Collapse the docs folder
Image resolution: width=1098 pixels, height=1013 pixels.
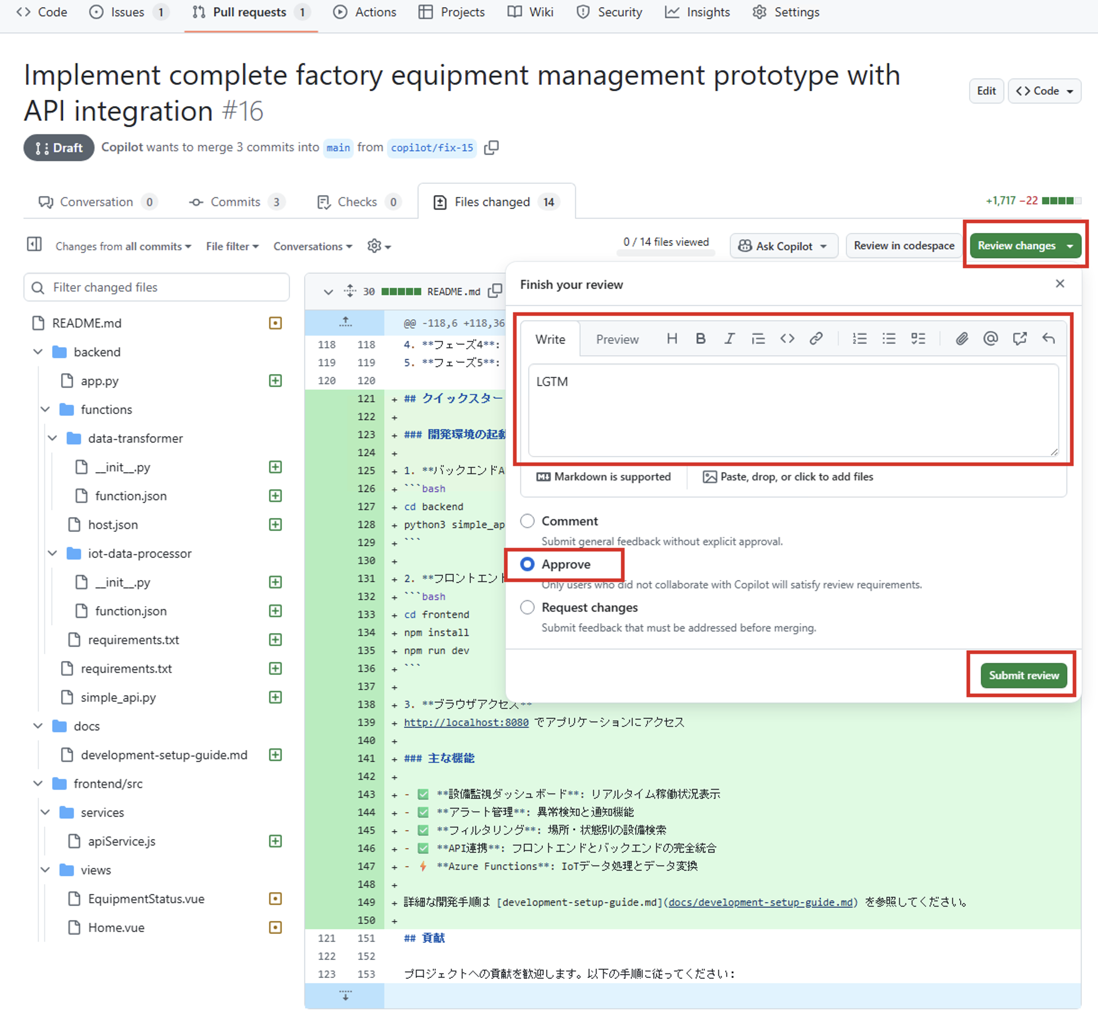pos(38,726)
